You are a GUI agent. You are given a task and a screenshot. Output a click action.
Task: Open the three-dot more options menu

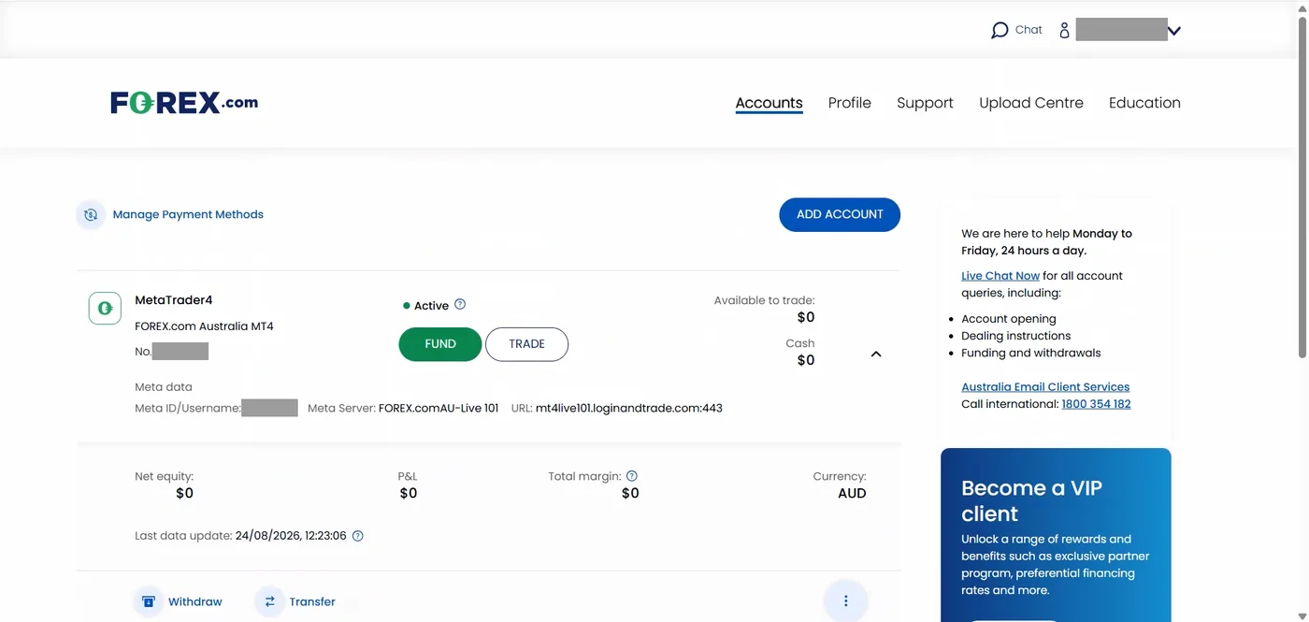[x=846, y=601]
